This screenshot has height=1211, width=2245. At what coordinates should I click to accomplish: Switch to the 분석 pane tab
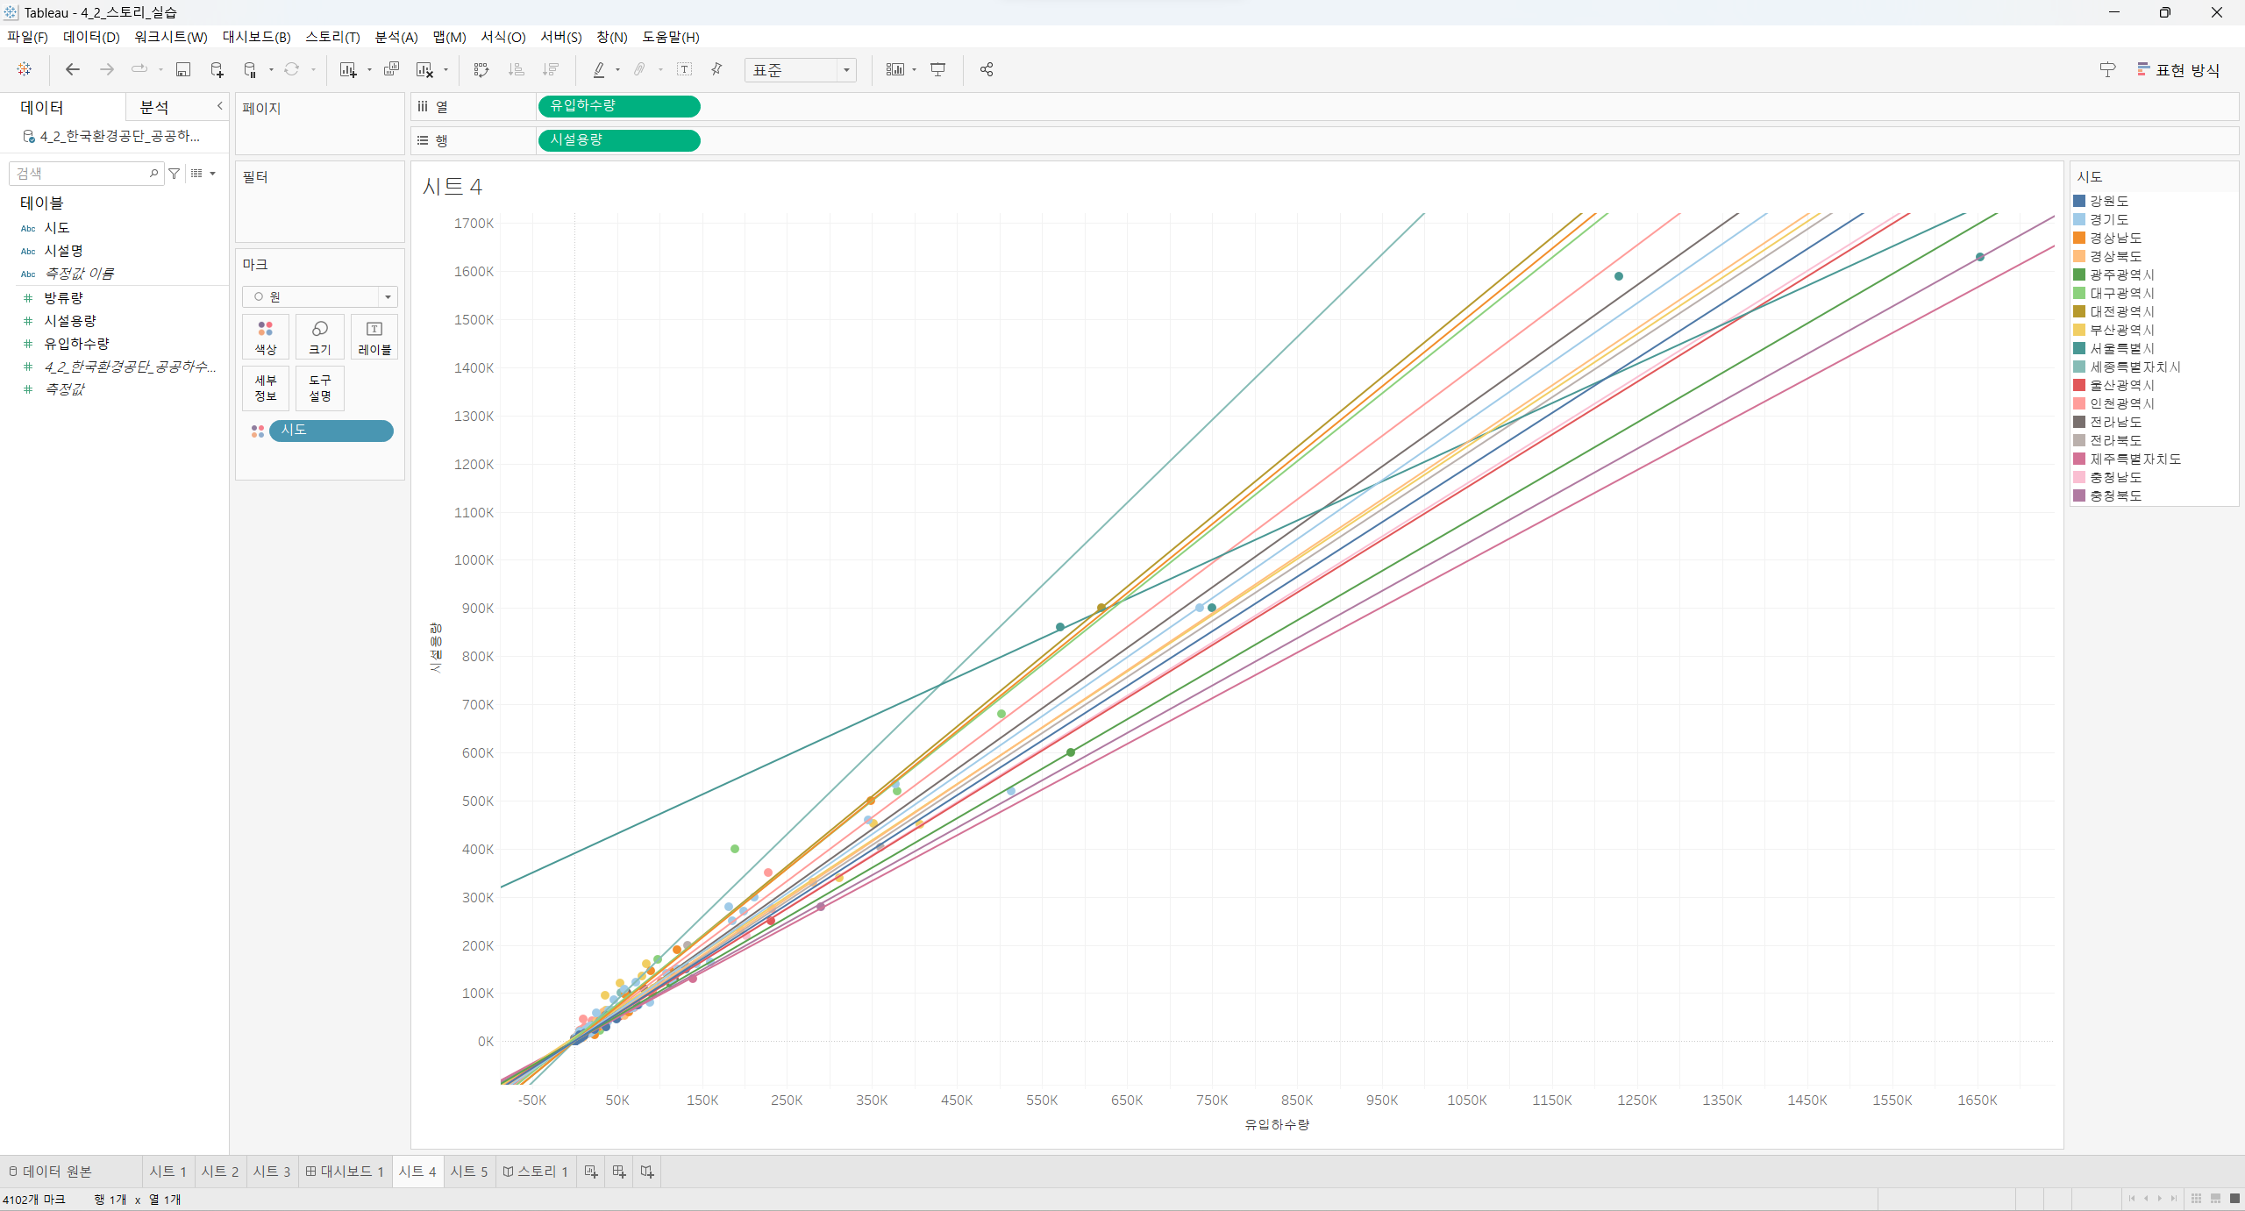point(154,107)
